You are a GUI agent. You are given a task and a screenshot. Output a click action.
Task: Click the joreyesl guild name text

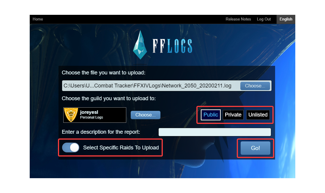[x=89, y=112]
